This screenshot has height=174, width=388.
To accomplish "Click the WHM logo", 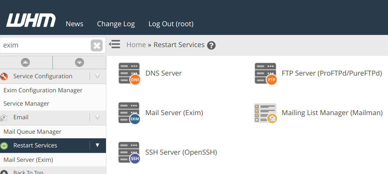I will pyautogui.click(x=31, y=20).
